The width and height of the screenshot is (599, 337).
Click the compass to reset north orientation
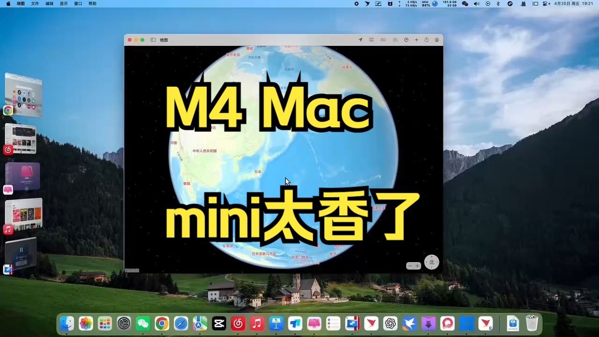pos(431,262)
